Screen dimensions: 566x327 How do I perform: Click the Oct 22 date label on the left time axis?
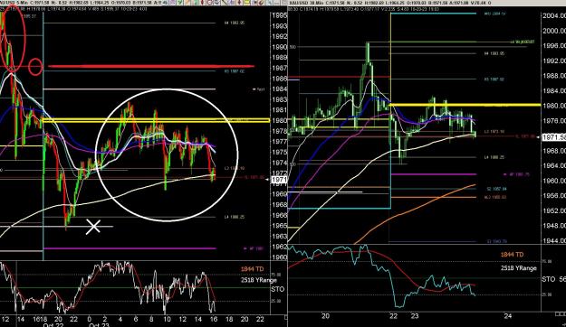[x=53, y=325]
